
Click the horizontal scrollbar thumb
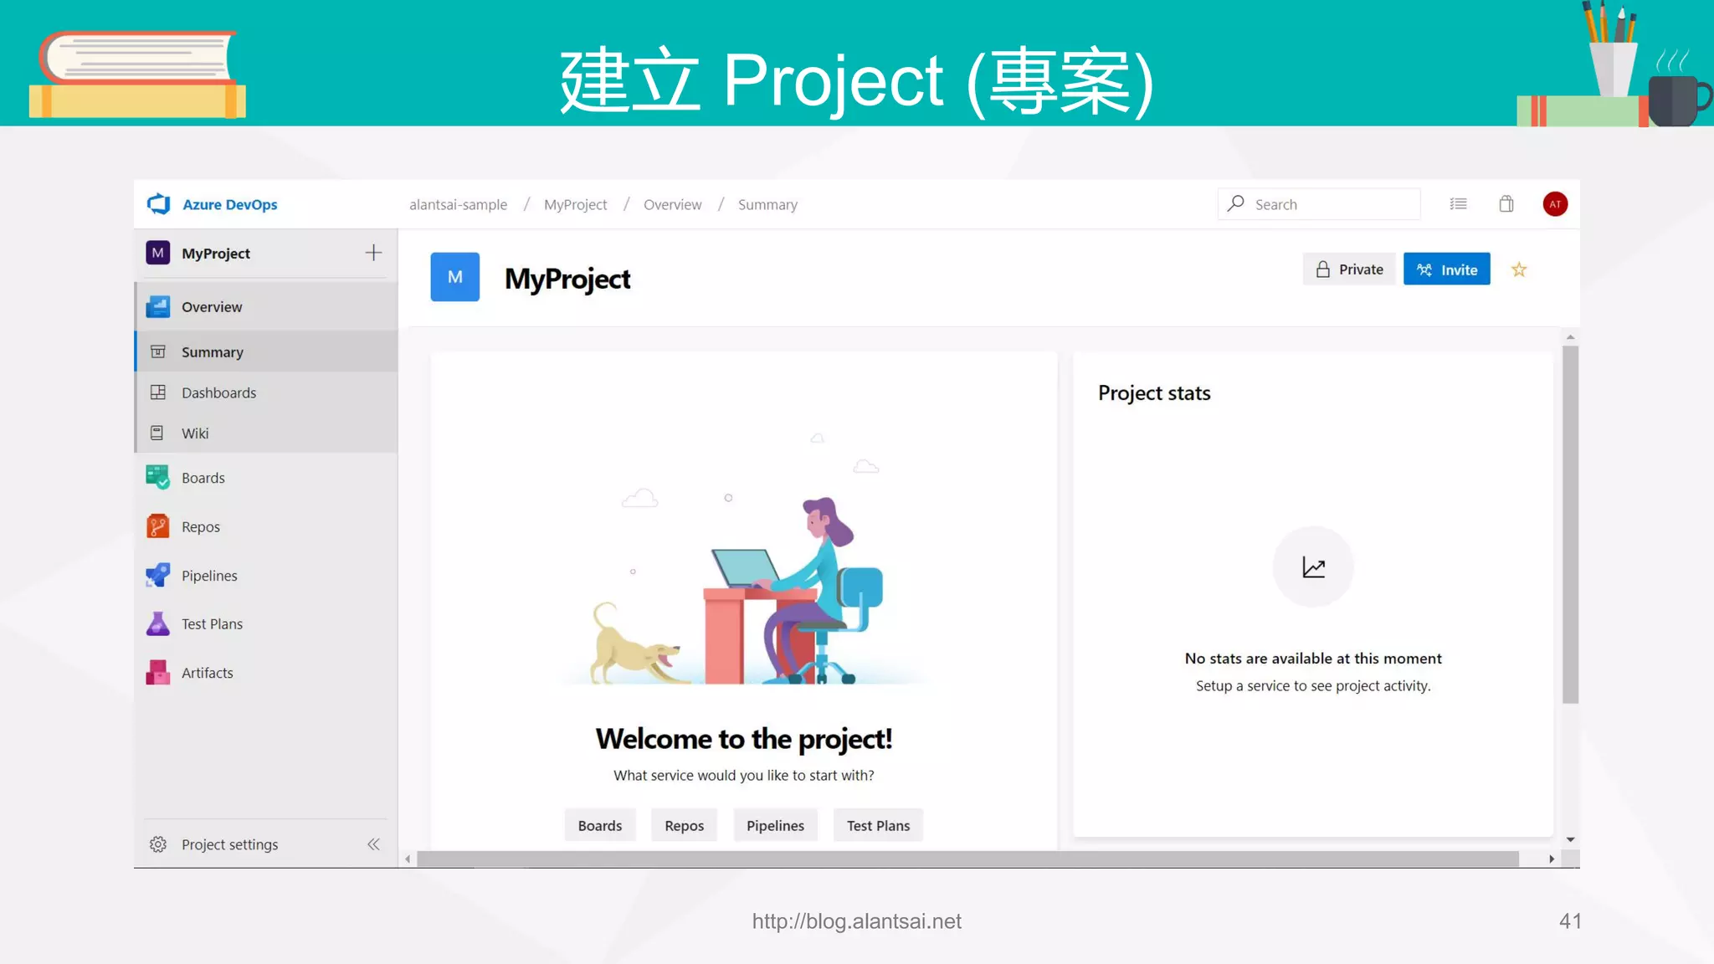(x=967, y=859)
